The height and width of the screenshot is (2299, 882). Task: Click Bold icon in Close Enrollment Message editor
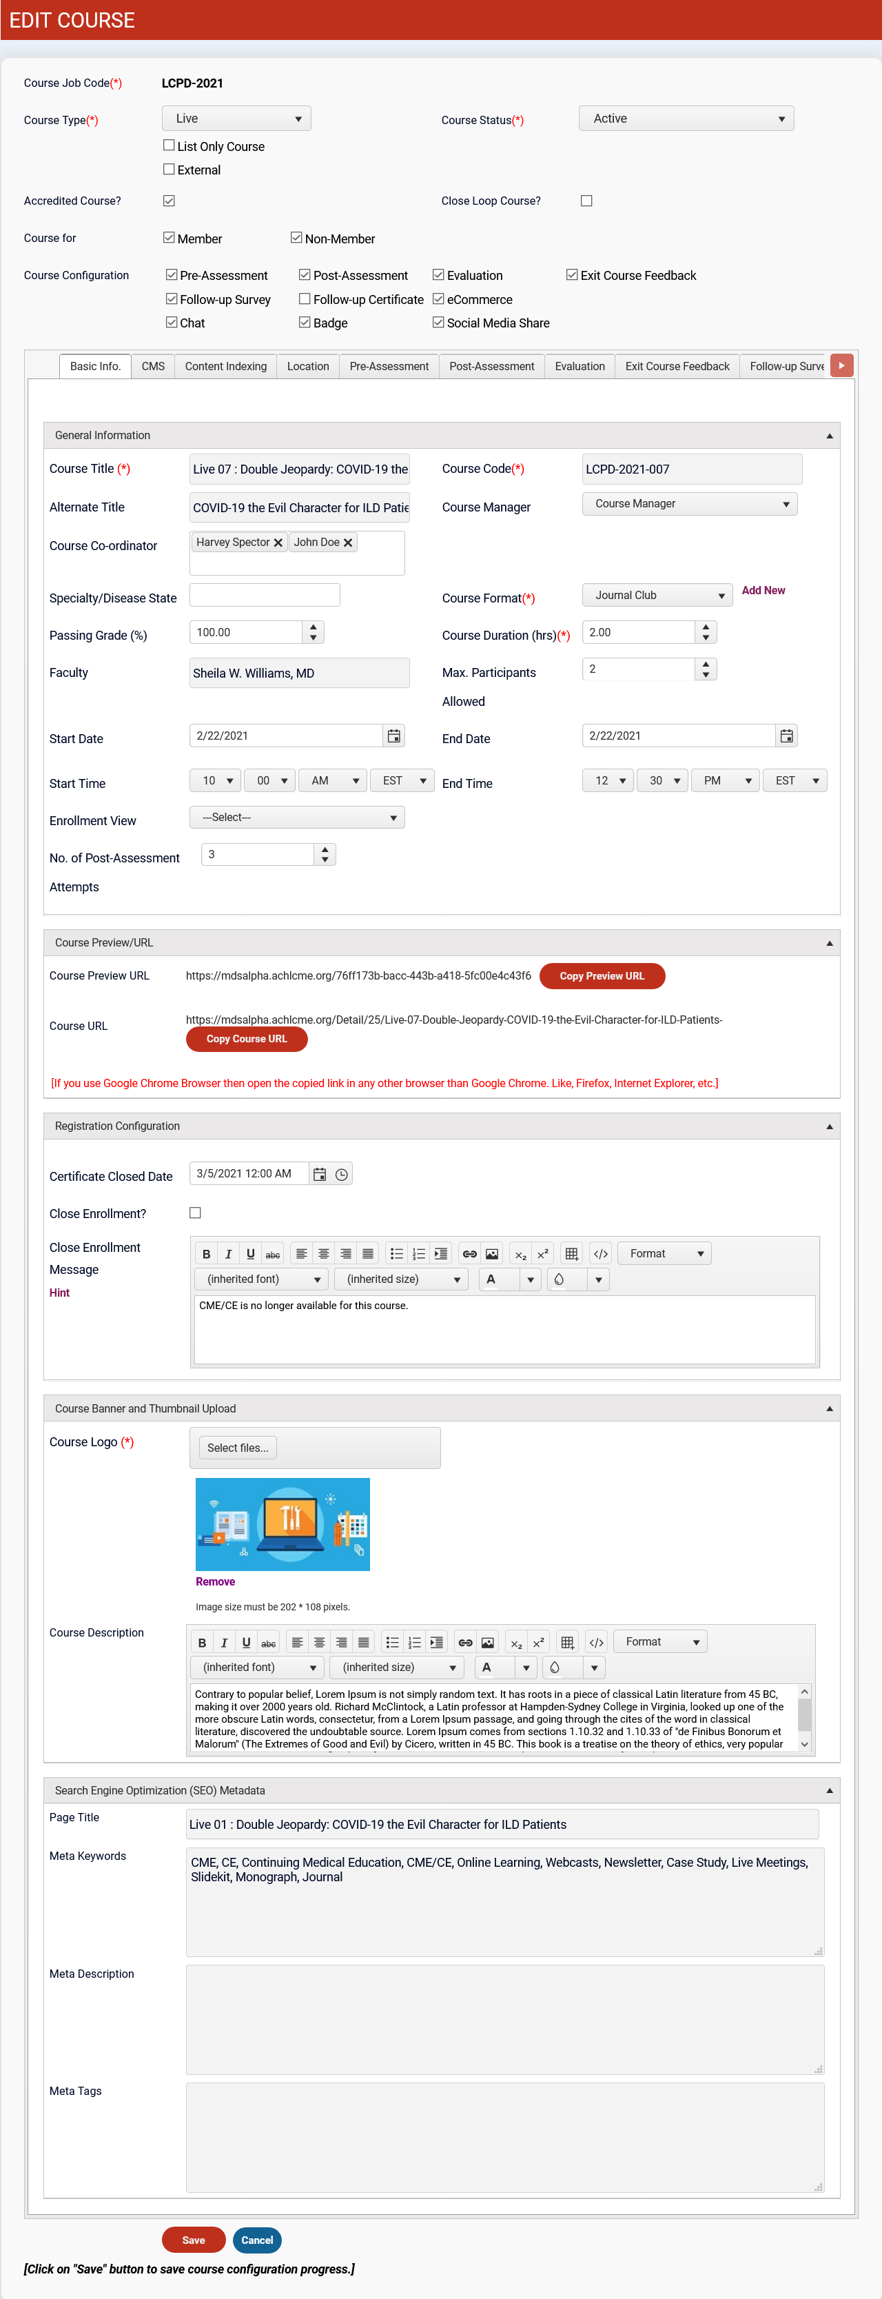point(206,1254)
